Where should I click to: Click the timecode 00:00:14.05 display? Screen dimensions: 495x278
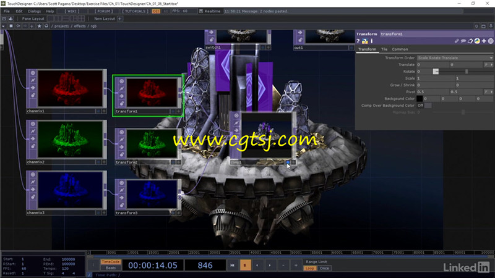click(152, 266)
